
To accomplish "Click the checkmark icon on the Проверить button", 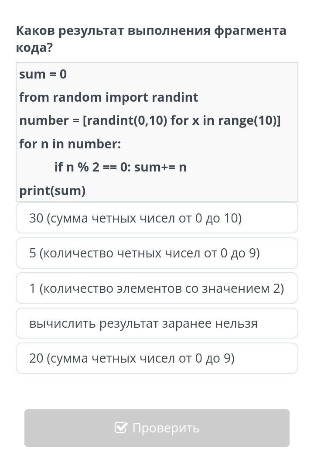I will tap(121, 428).
